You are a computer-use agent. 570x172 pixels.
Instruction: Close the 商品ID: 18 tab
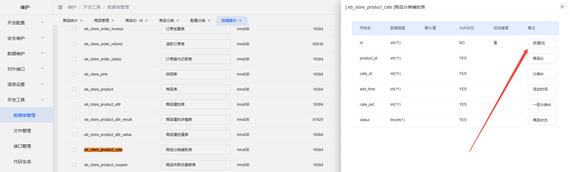click(146, 21)
